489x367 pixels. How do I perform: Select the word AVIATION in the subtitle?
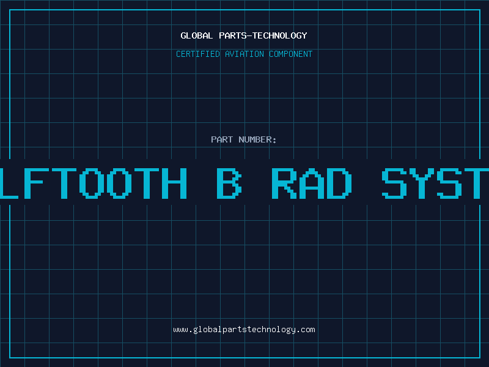pos(244,54)
